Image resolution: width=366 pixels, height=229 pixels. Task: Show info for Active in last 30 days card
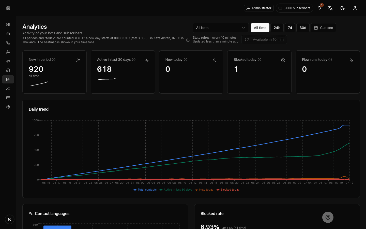pos(134,60)
